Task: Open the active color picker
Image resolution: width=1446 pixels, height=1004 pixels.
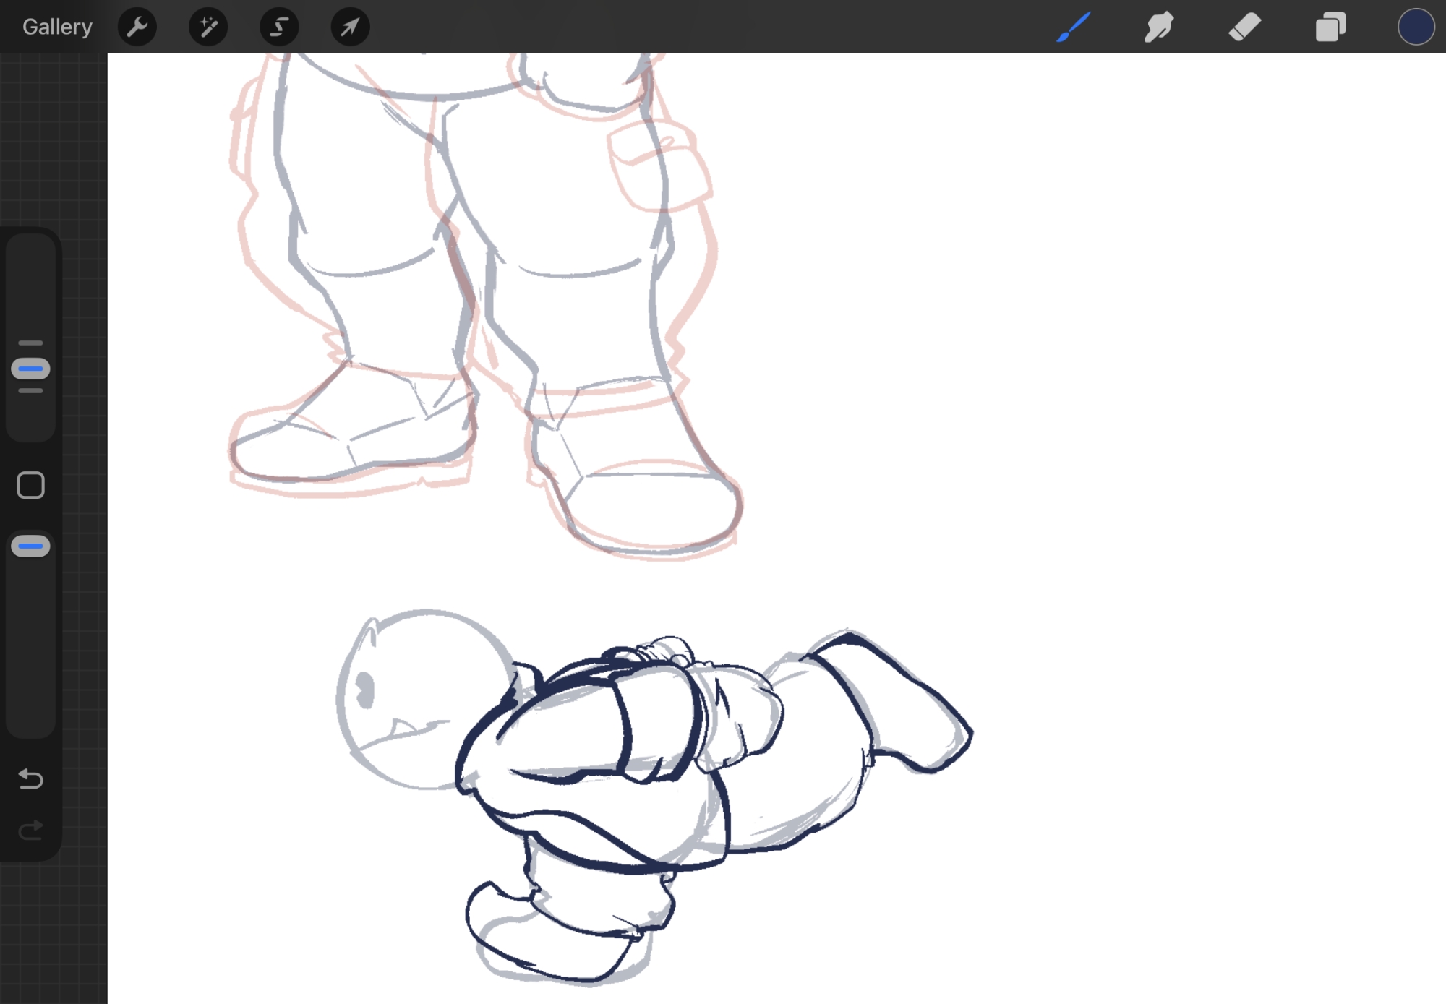Action: point(1415,27)
